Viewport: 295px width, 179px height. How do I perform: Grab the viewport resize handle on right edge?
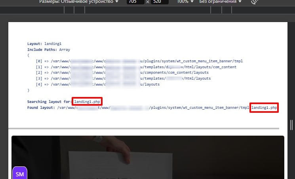point(291,125)
